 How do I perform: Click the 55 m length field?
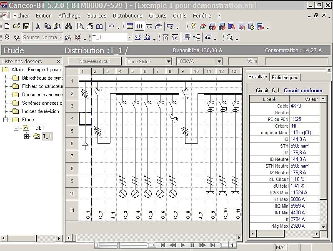[243, 61]
